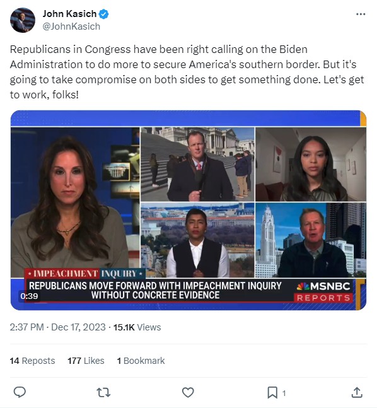The width and height of the screenshot is (377, 408).
Task: Click the tweet text about southern border
Action: (x=187, y=72)
